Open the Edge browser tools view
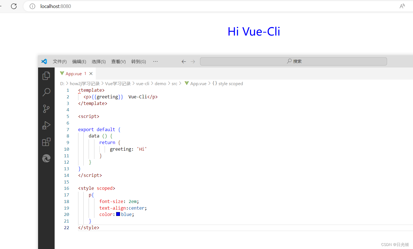Viewport: 413px width, 249px height. (x=46, y=158)
